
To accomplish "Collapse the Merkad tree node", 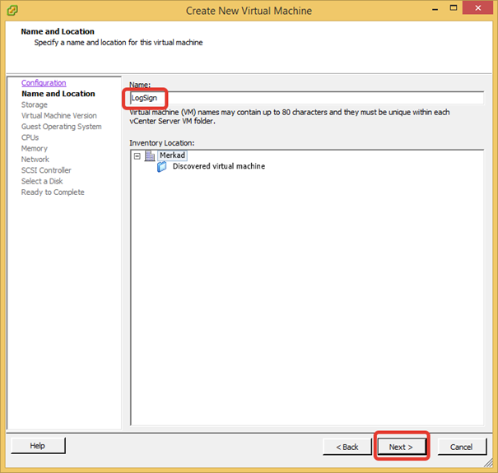I will [137, 155].
